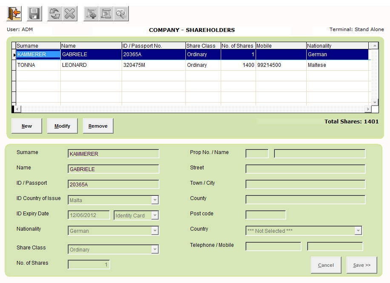
Task: Click the Save >> button
Action: (x=361, y=265)
